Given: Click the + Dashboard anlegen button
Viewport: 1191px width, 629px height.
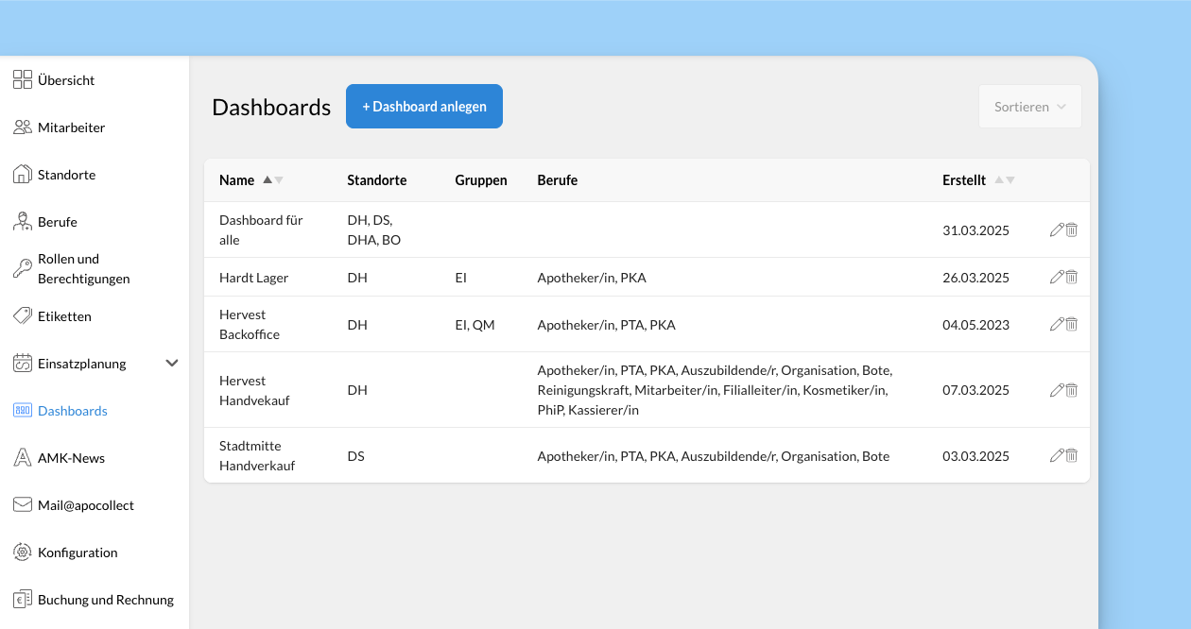Looking at the screenshot, I should [424, 107].
